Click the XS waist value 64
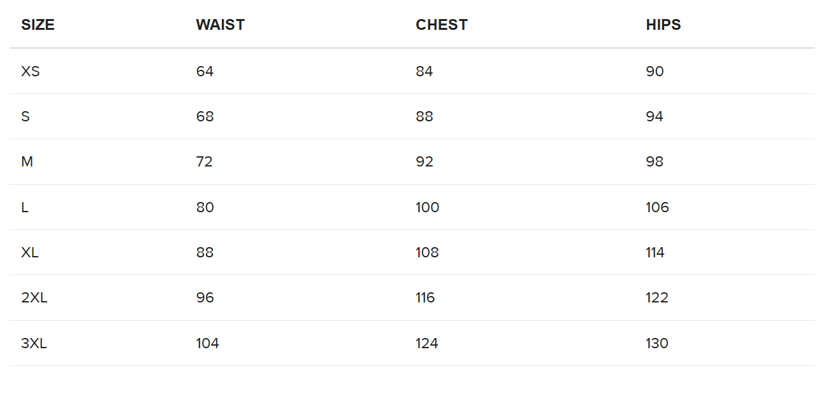 (205, 71)
